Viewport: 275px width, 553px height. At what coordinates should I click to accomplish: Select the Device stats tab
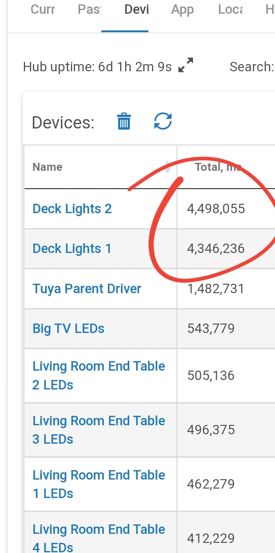pos(136,9)
